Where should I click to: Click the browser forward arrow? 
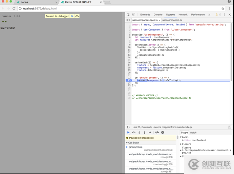[8, 8]
